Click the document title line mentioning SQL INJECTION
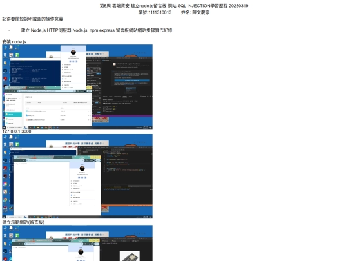348x261 pixels. [x=174, y=6]
